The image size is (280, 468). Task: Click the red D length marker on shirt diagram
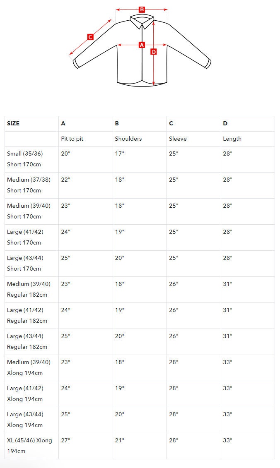click(153, 52)
